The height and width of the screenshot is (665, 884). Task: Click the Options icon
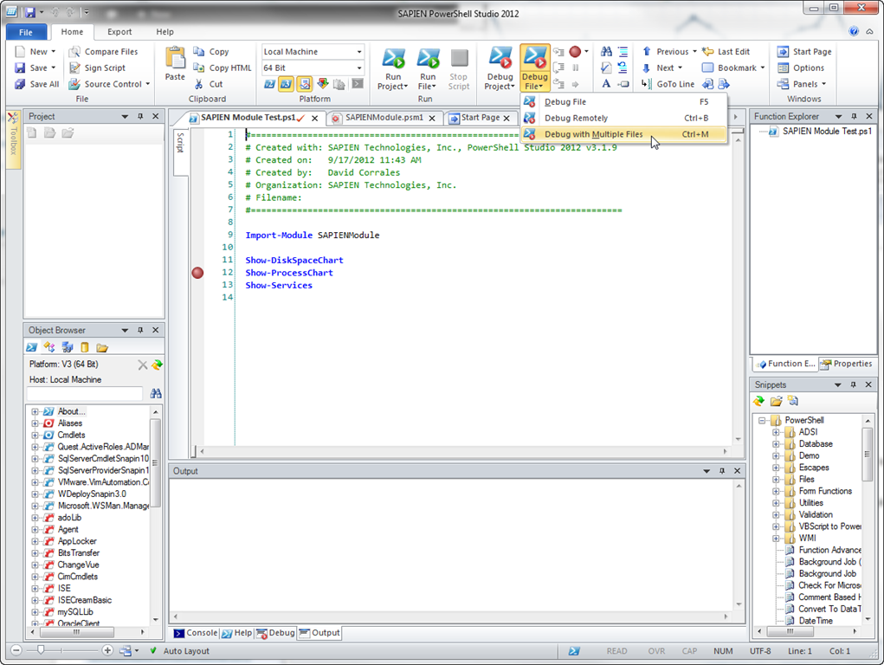(783, 68)
